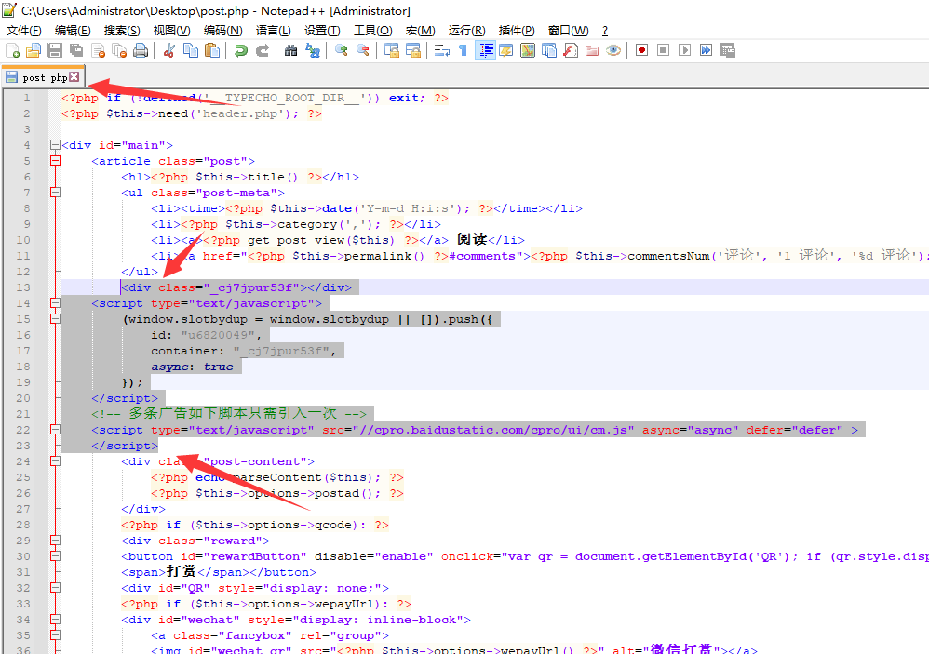Create a new file with toolbar New icon
This screenshot has width=929, height=654.
pos(12,50)
